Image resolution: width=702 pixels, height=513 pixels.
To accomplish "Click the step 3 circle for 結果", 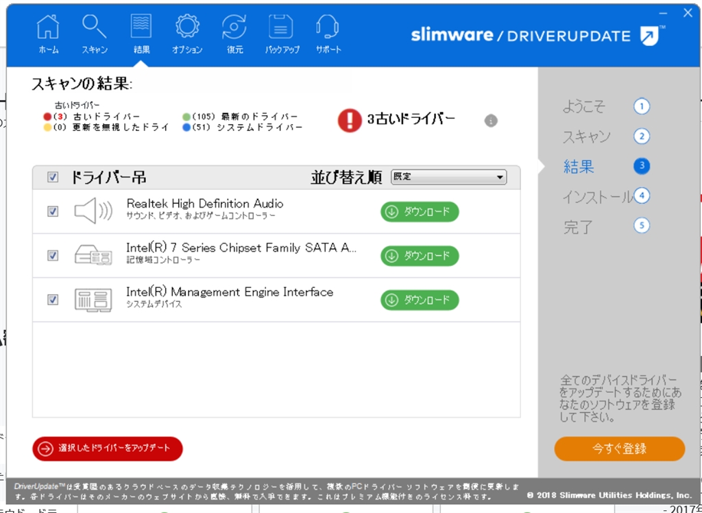I will coord(642,166).
